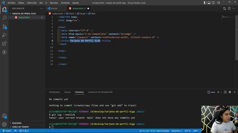Open the Terminal menu
The width and height of the screenshot is (238, 133).
(x=65, y=3)
